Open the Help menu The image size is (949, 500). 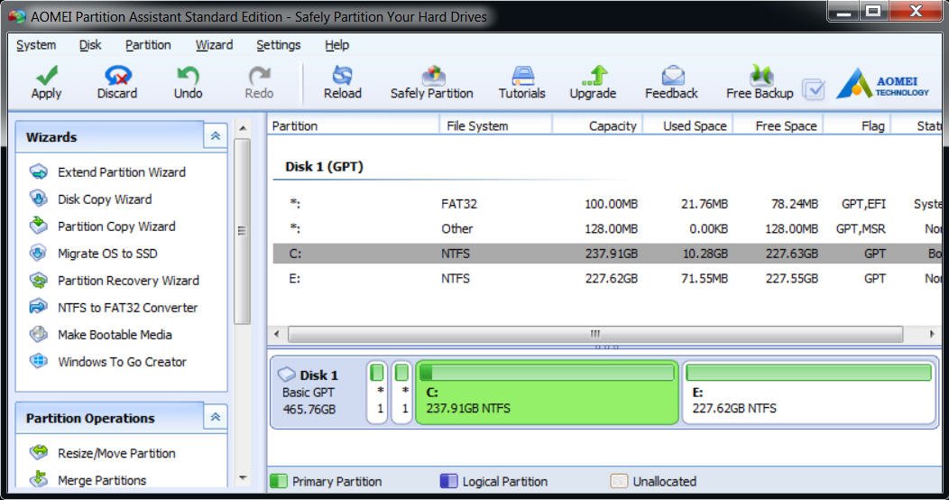point(337,45)
